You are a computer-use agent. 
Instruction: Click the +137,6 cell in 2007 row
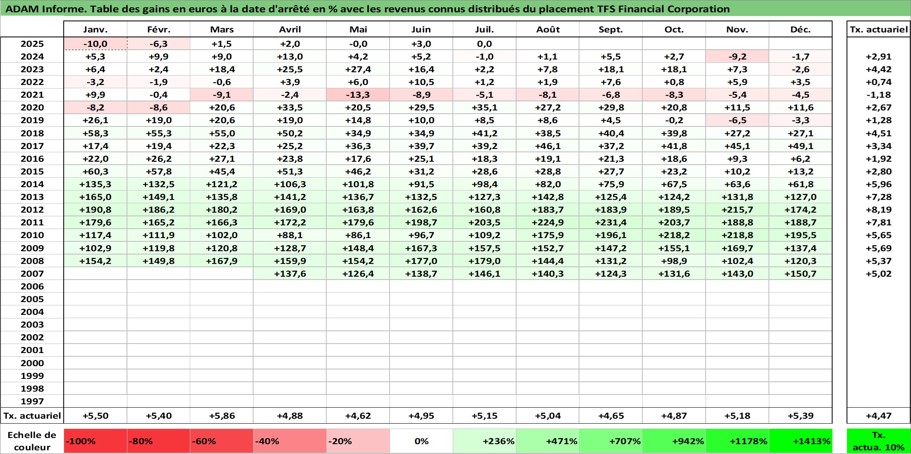pyautogui.click(x=290, y=274)
